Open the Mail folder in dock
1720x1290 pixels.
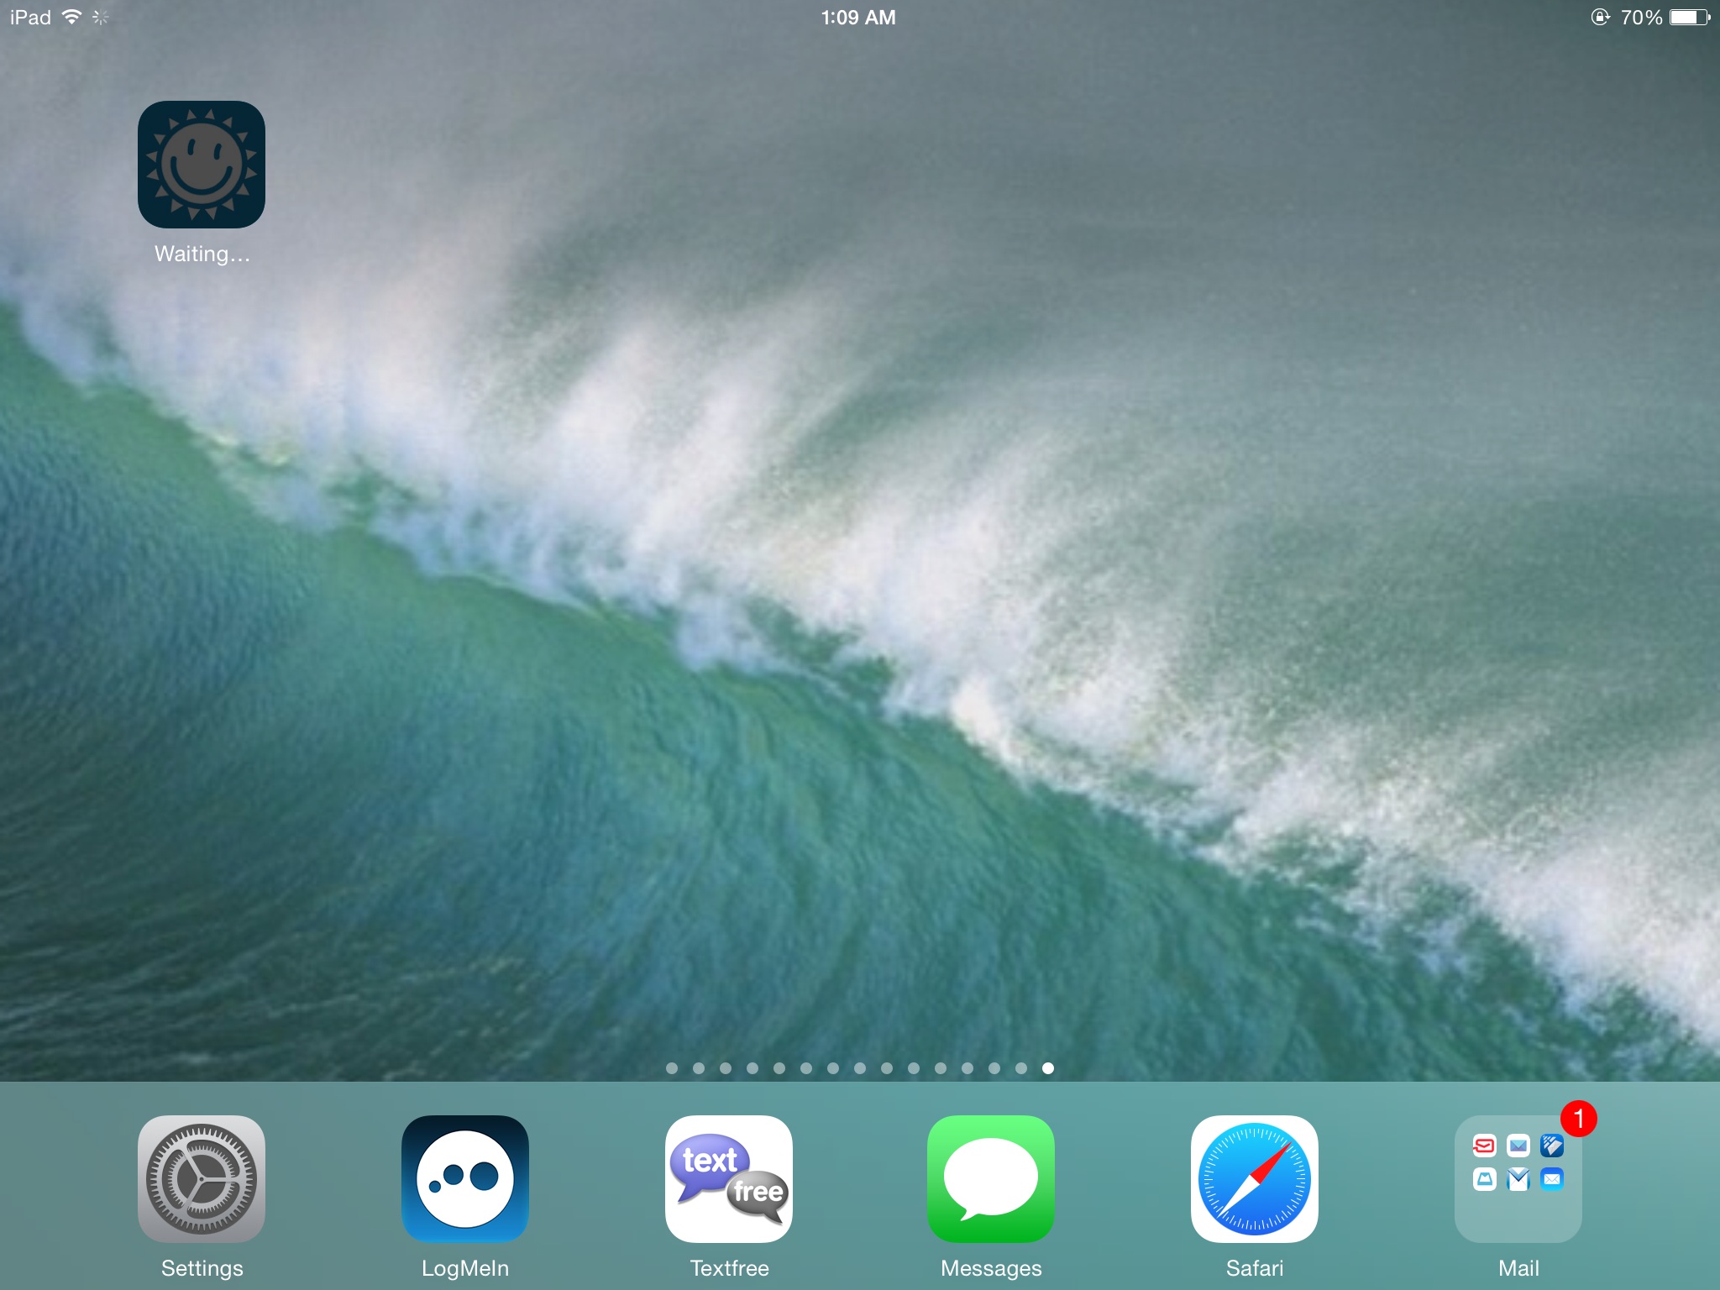1518,1178
